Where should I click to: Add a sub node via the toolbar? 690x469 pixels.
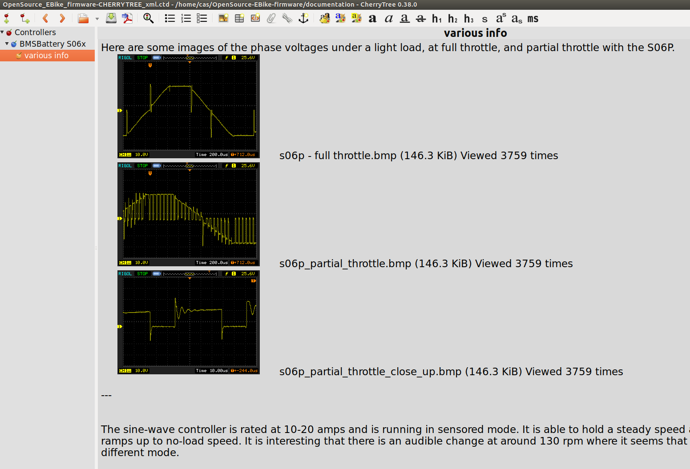25,18
